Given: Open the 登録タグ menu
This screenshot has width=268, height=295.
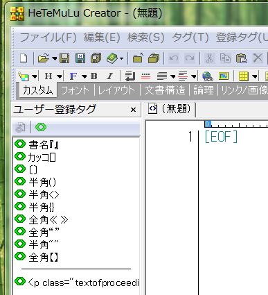Looking at the screenshot, I should [x=242, y=37].
